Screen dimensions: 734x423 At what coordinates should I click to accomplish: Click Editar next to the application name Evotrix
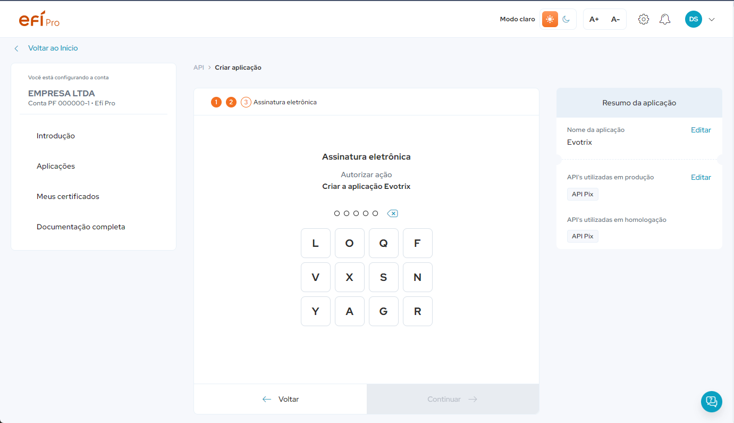point(701,129)
